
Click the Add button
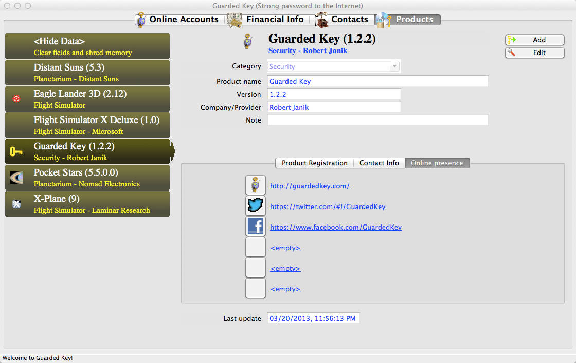pos(535,40)
